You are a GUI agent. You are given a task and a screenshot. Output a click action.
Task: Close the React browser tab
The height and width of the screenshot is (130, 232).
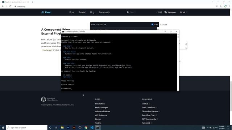[28, 2]
